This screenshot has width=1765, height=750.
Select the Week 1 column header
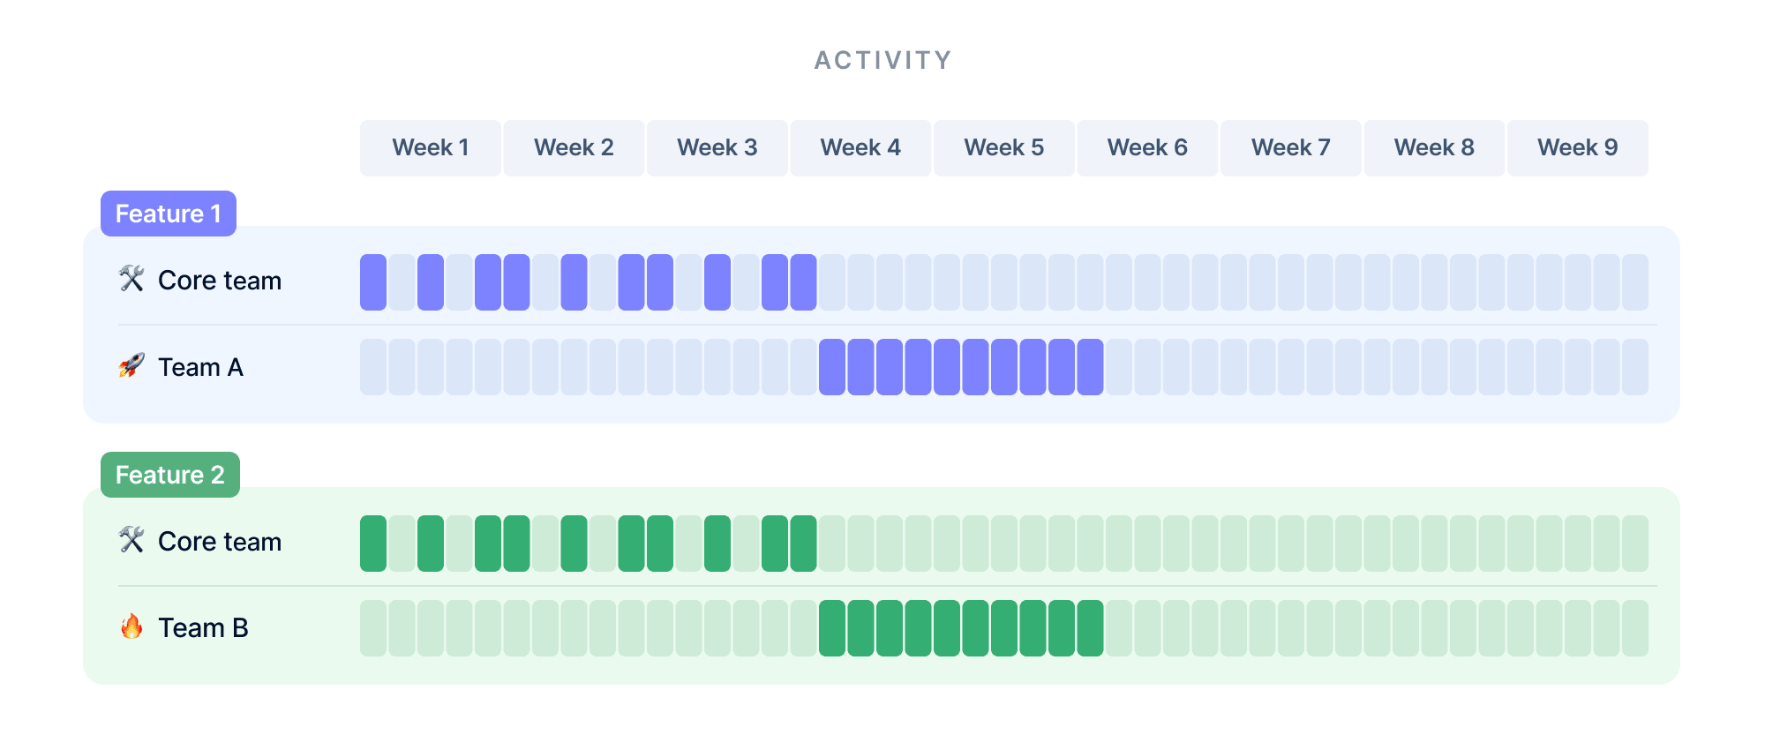pyautogui.click(x=431, y=148)
